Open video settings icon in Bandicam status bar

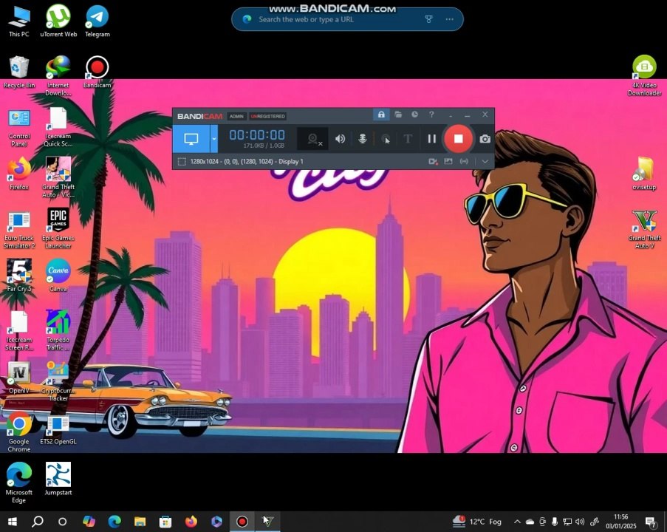click(433, 162)
